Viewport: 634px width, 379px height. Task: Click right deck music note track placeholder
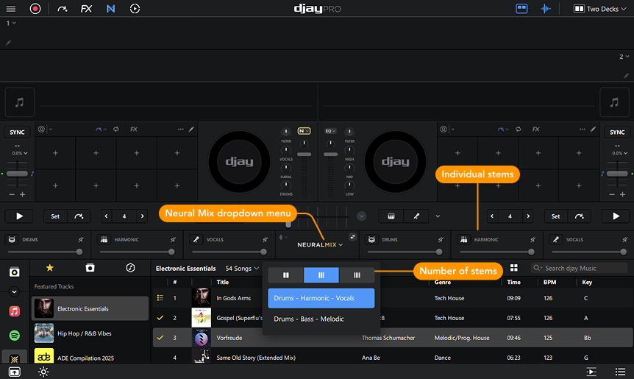(614, 102)
